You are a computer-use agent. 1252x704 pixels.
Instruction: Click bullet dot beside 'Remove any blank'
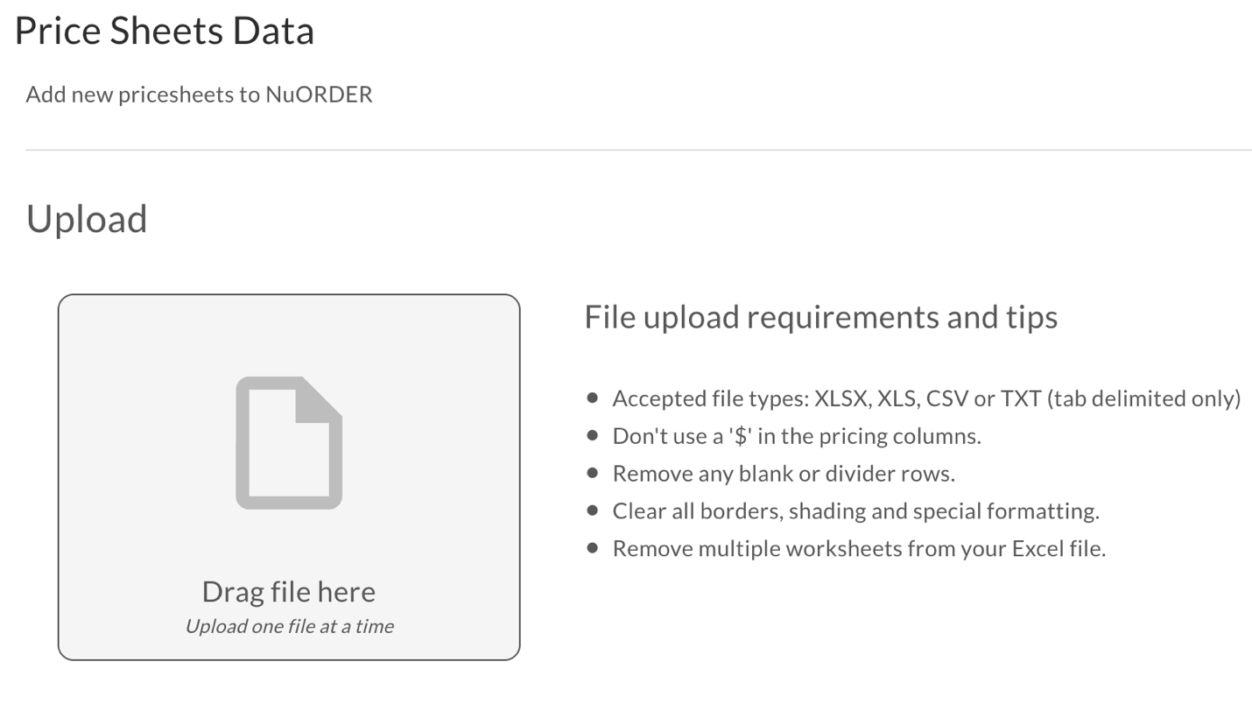(593, 473)
